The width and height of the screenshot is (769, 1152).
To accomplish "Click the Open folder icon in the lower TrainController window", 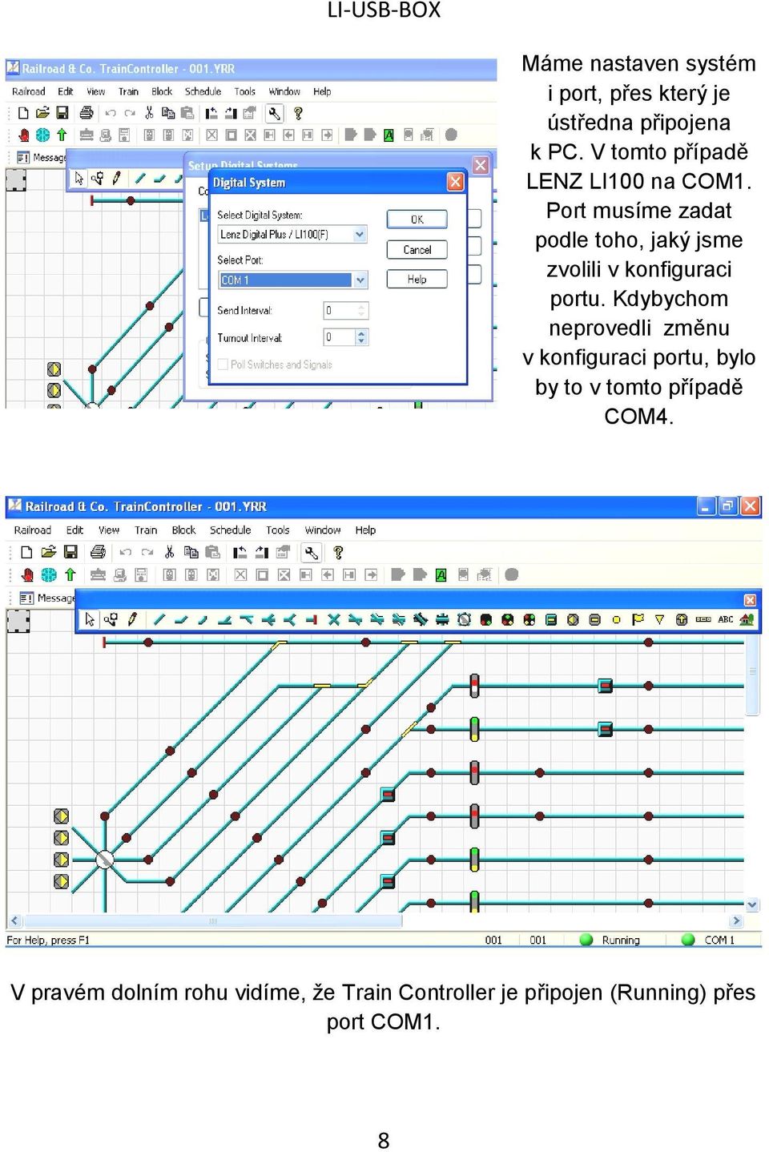I will (x=49, y=552).
